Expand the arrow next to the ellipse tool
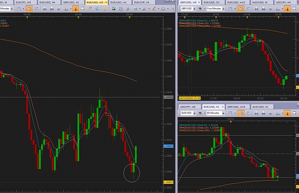This screenshot has height=193, width=299. [x=168, y=9]
